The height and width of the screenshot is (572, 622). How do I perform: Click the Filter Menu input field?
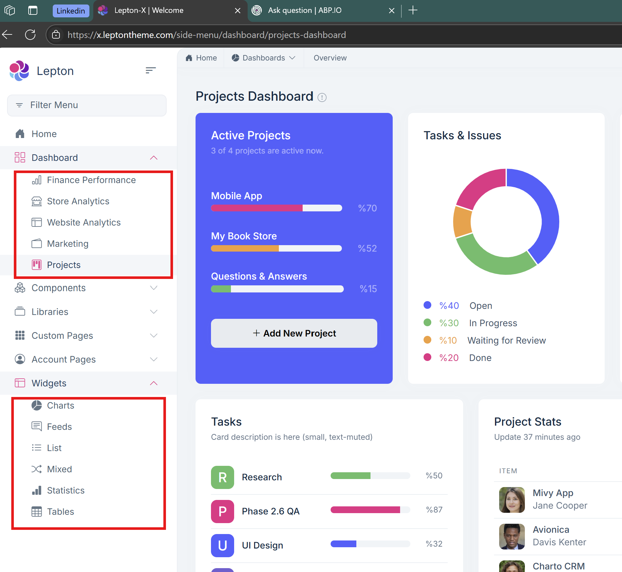[87, 105]
